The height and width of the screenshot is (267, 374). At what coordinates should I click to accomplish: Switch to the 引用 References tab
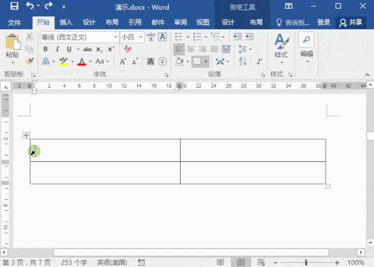(x=135, y=23)
